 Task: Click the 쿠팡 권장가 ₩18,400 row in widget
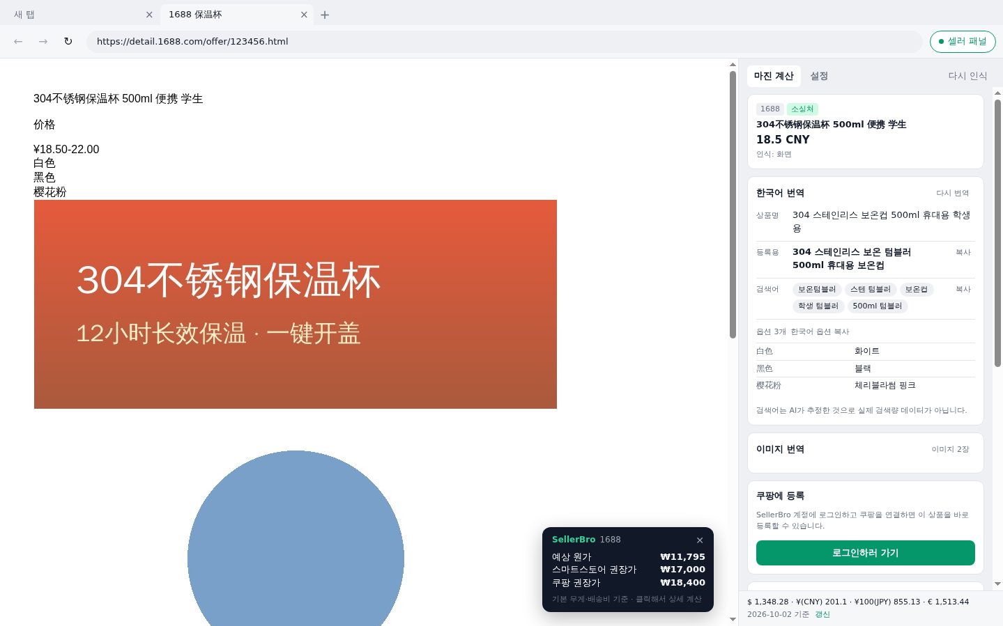(628, 584)
